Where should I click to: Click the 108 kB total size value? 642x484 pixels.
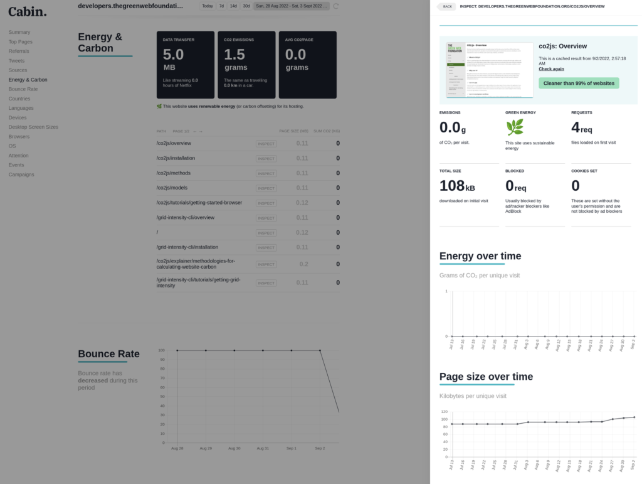click(457, 186)
